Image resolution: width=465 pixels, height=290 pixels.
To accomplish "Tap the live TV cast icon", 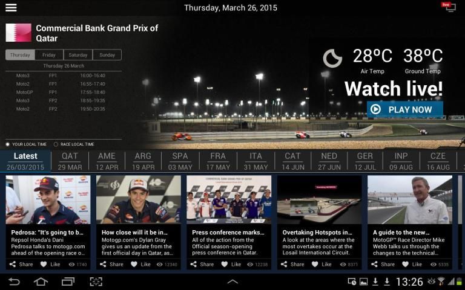I will coord(449,7).
